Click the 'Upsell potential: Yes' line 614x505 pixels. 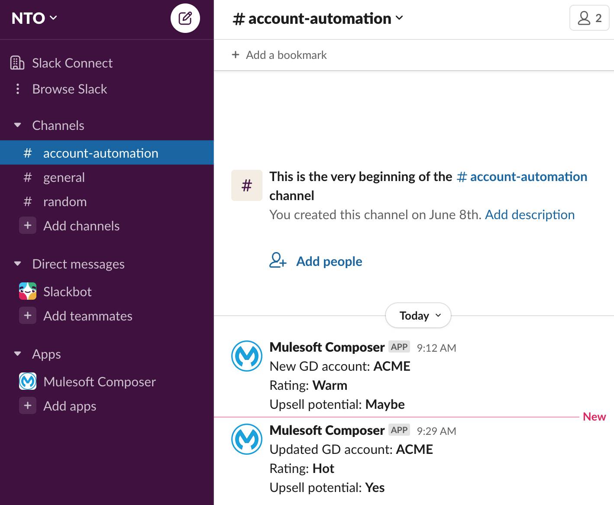(327, 488)
